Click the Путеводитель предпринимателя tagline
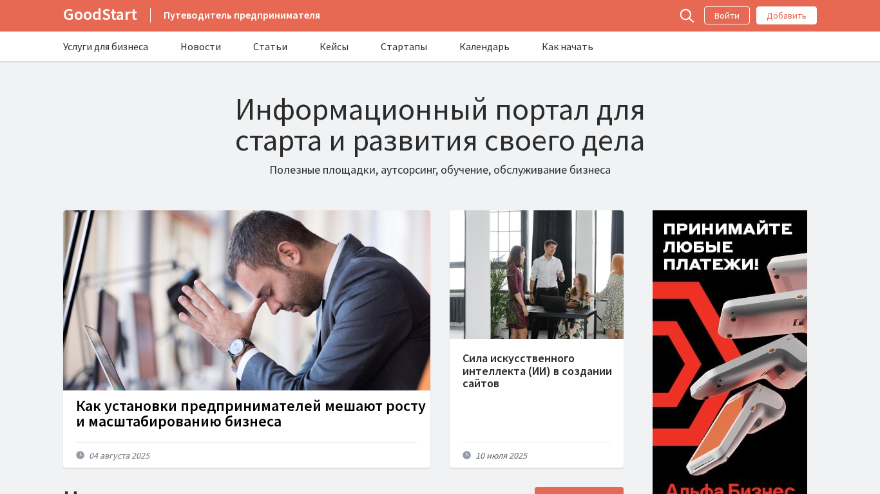 click(x=242, y=15)
